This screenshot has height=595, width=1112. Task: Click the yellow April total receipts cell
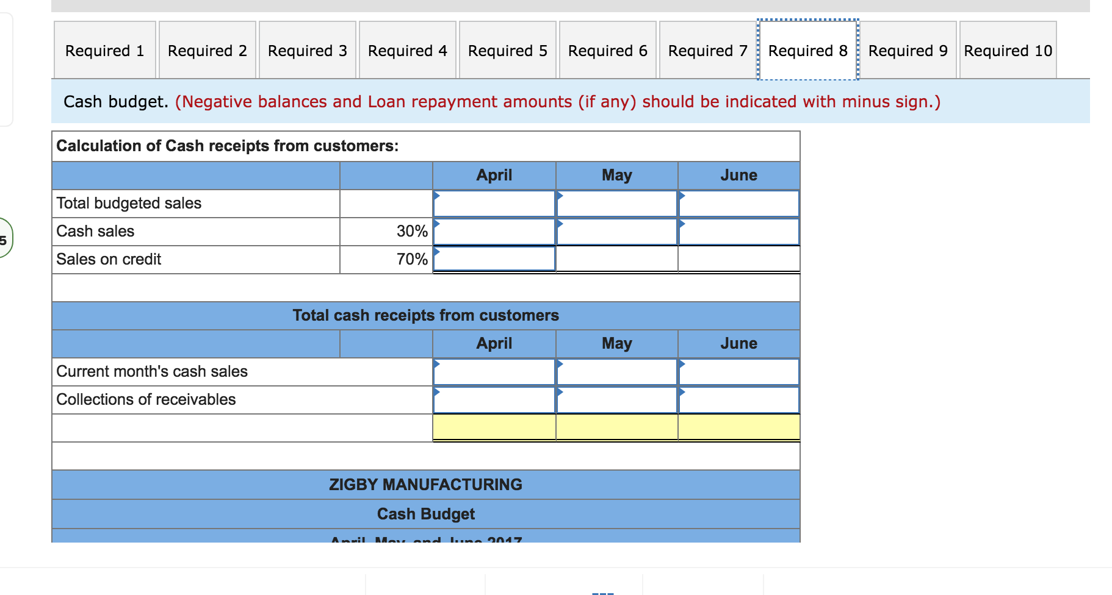coord(494,428)
